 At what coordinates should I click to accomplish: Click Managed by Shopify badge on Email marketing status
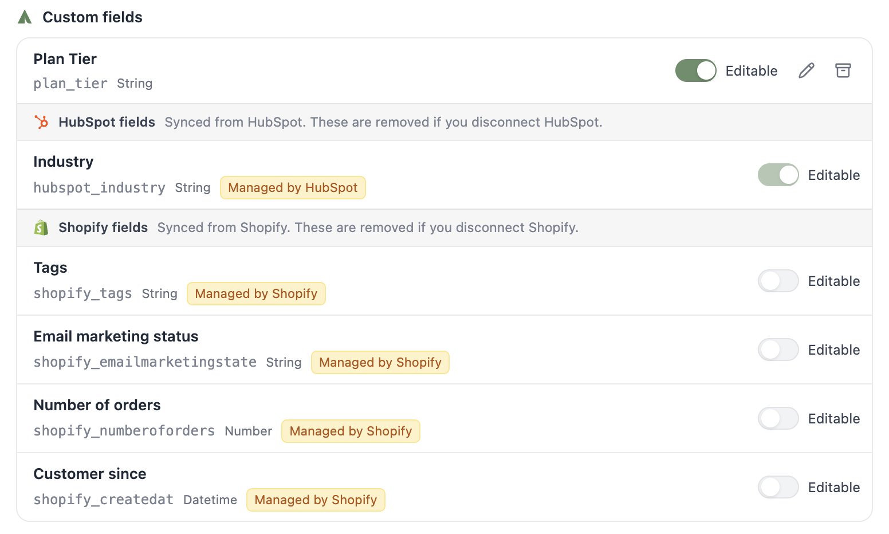click(380, 362)
